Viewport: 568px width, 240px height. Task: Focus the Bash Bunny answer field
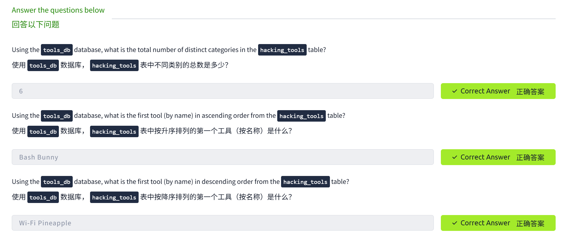[x=222, y=157]
